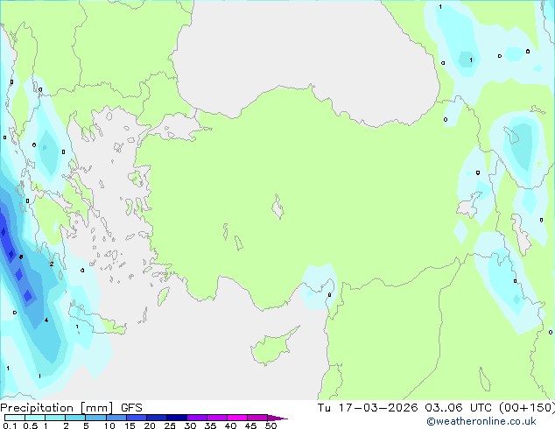Click the '15' legend scale label
The width and height of the screenshot is (555, 429).
click(x=130, y=425)
